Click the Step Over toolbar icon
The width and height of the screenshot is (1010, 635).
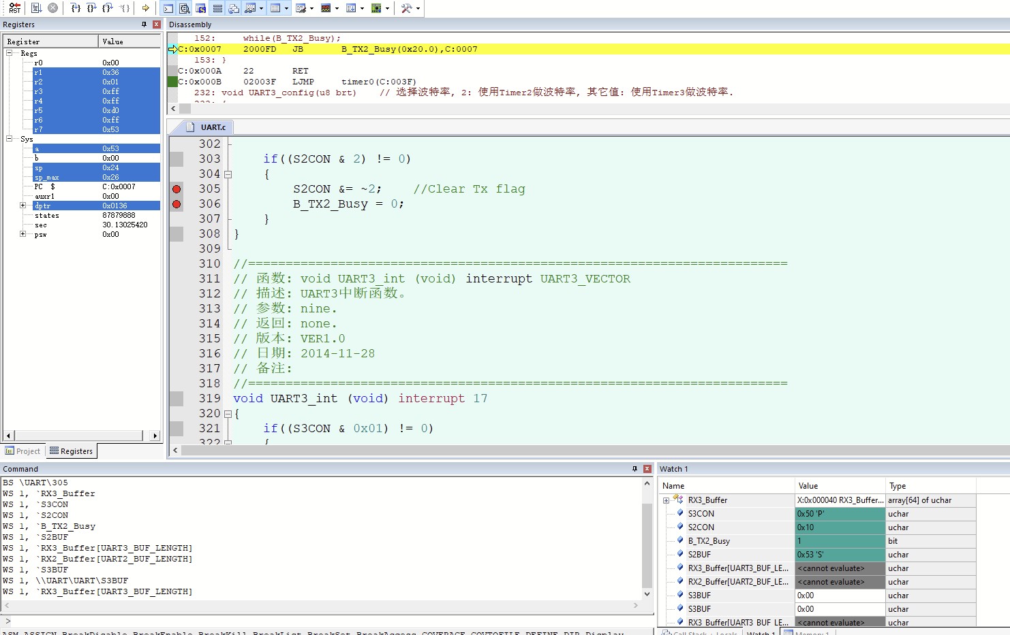coord(91,8)
